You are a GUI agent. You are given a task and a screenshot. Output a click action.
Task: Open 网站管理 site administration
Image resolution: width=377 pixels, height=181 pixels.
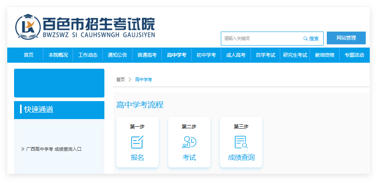point(346,38)
